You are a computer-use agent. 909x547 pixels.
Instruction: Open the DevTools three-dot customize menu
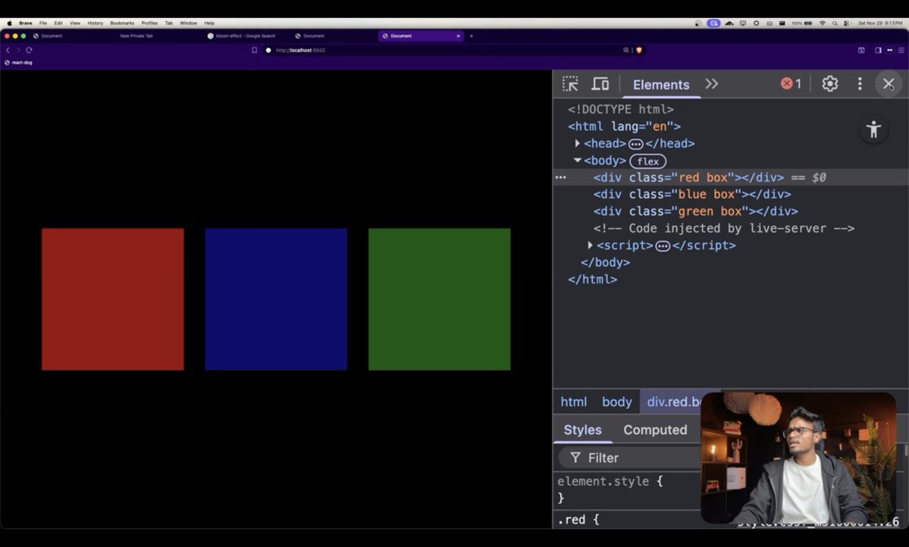click(x=860, y=84)
